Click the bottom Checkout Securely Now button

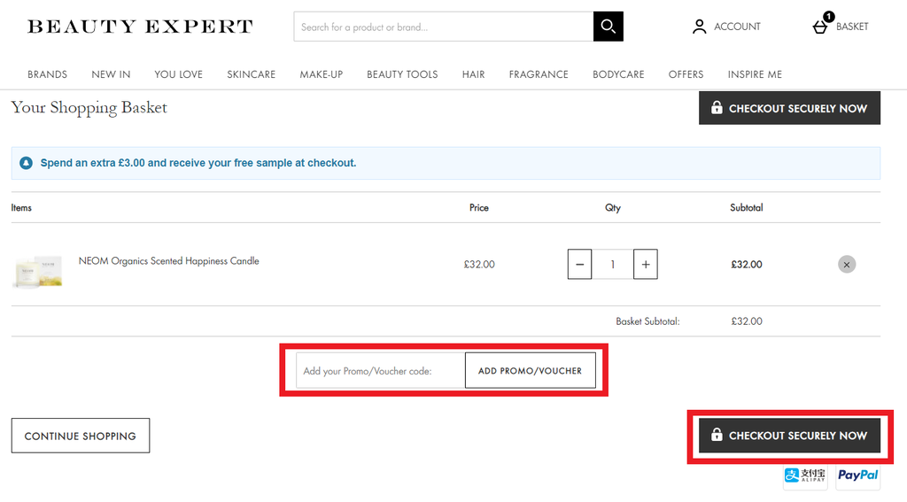point(789,436)
